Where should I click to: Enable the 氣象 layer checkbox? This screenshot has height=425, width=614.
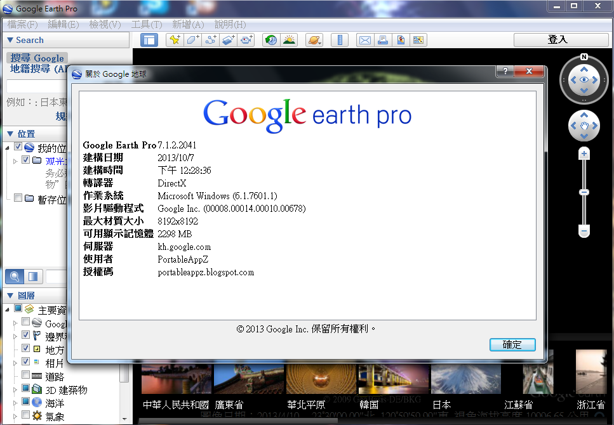[x=26, y=414]
